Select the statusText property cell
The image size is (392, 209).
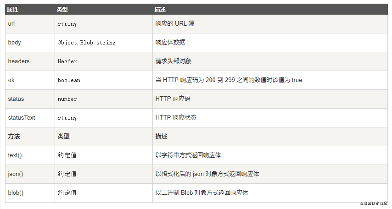(x=22, y=117)
